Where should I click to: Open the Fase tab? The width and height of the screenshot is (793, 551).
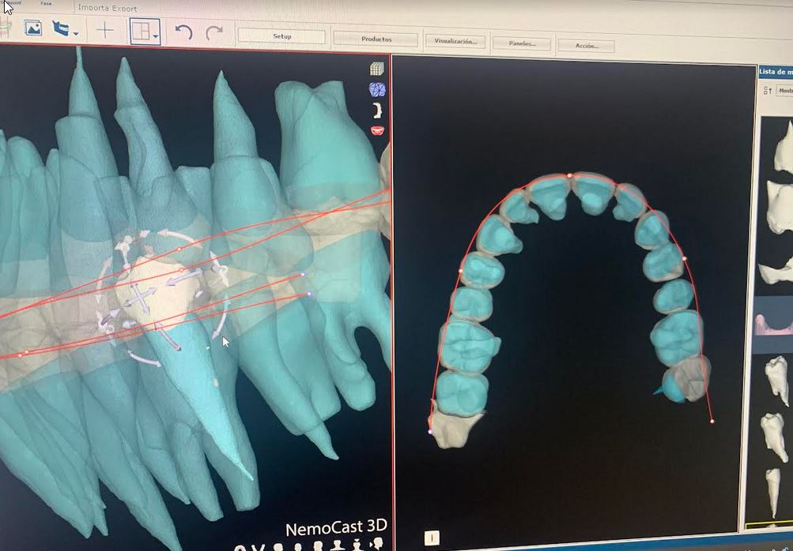(x=46, y=3)
